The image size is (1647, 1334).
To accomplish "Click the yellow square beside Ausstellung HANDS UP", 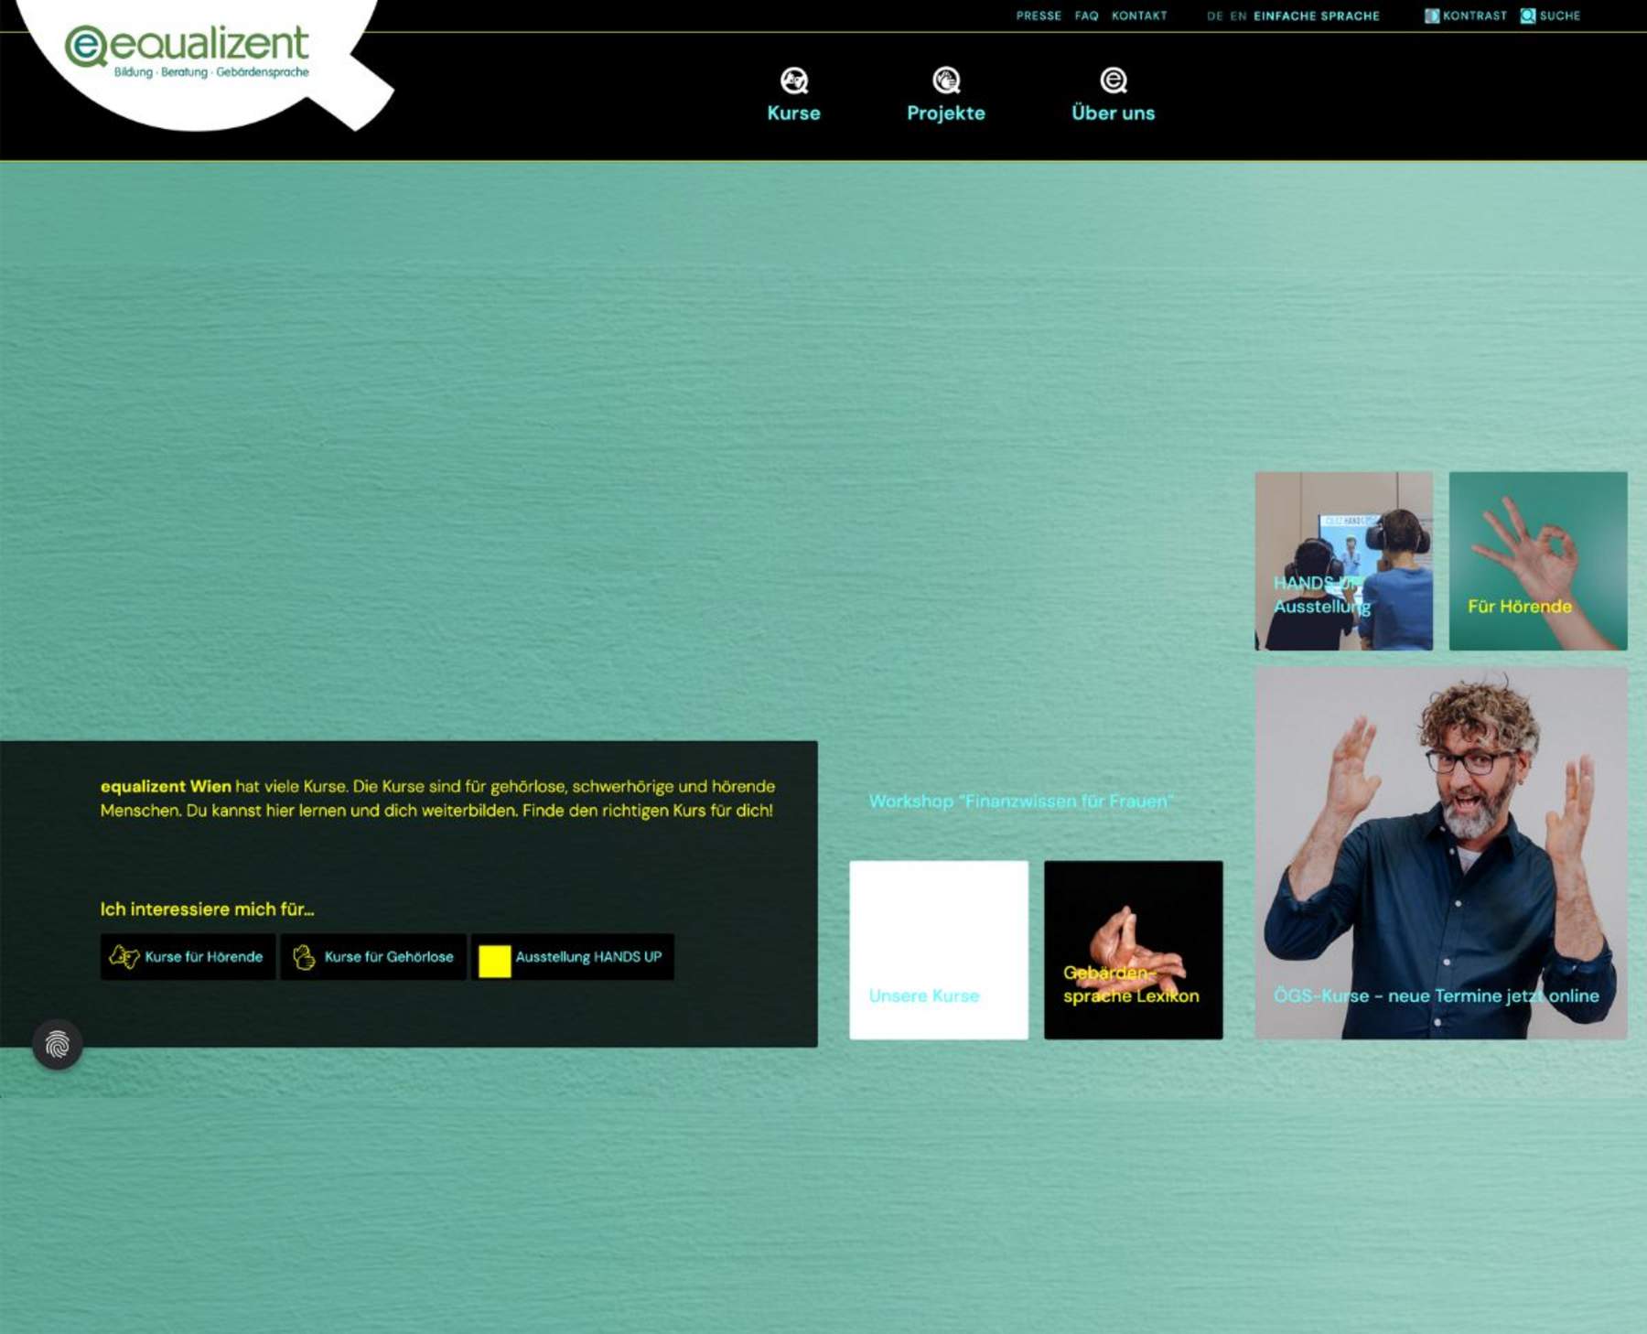I will tap(494, 961).
